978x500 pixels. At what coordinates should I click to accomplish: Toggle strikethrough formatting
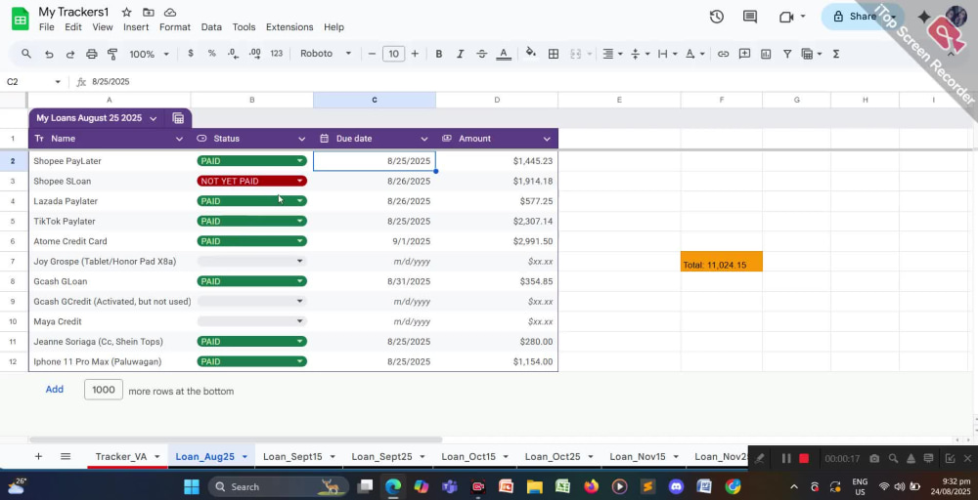tap(481, 54)
